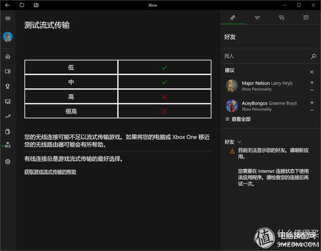The height and width of the screenshot is (251, 321).
Task: Switch to Friends tab icon
Action: coord(233,18)
